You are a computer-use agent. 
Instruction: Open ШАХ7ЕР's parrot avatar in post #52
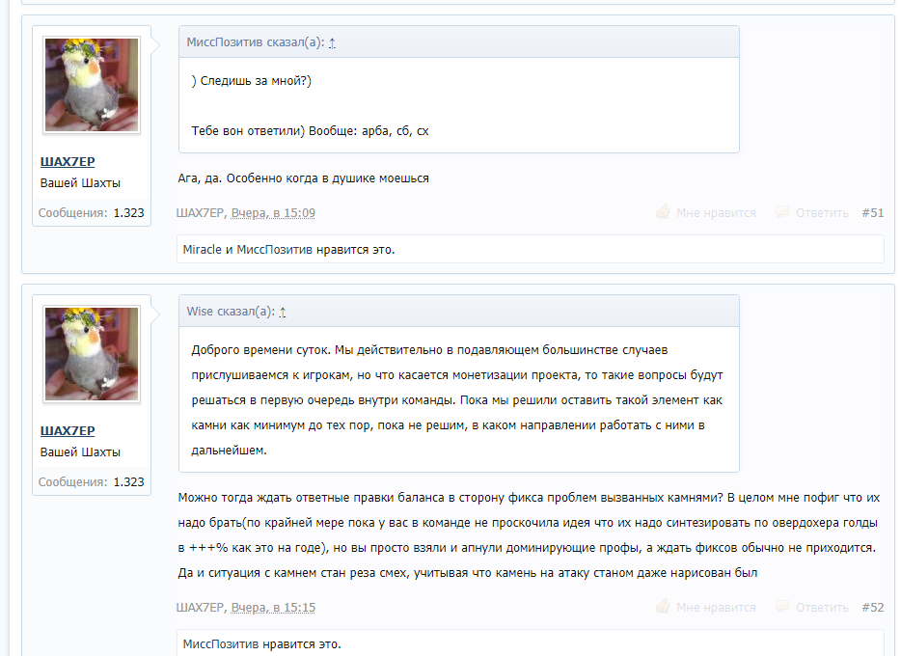(92, 354)
